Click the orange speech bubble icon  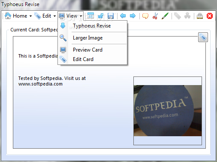click(x=145, y=16)
